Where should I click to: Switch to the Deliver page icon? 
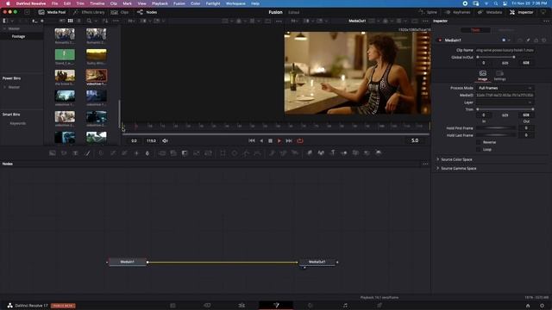(379, 306)
